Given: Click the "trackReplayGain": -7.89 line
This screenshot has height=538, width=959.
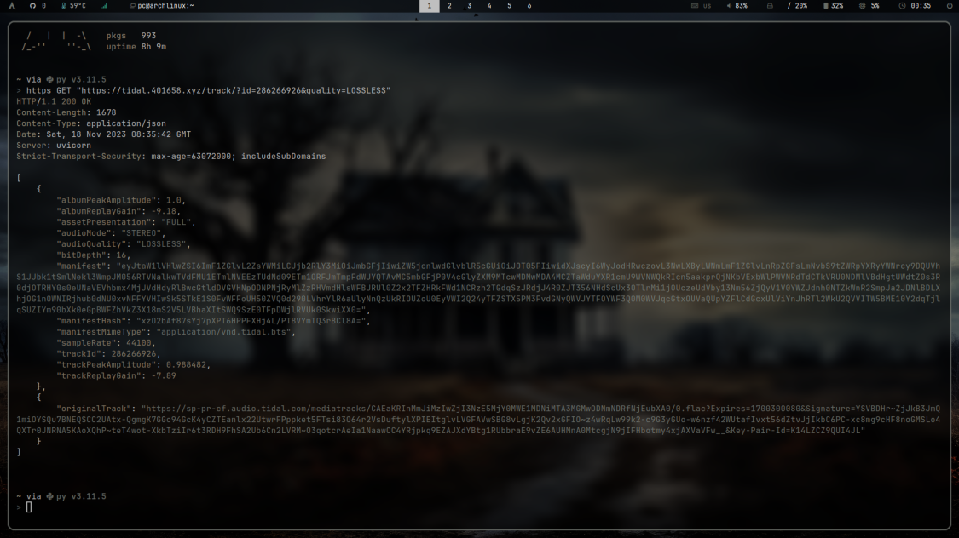Looking at the screenshot, I should pyautogui.click(x=116, y=376).
